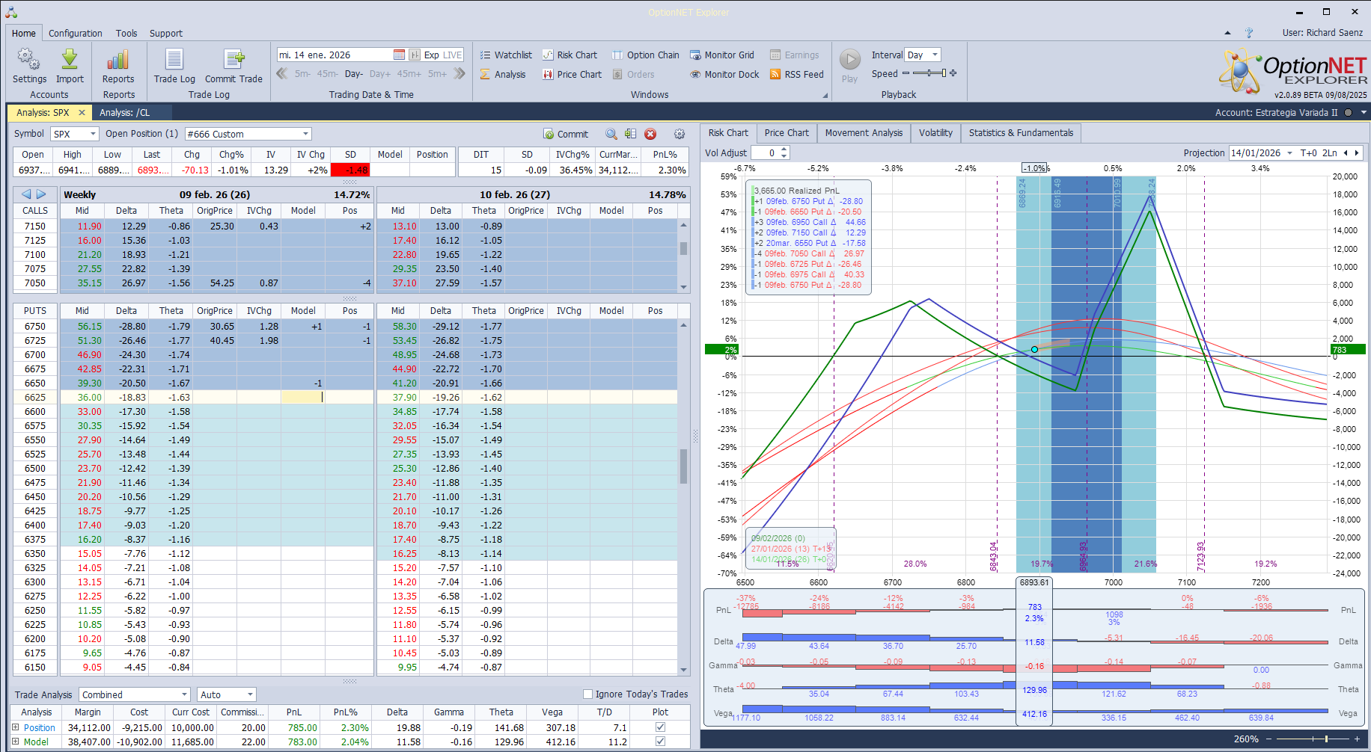This screenshot has width=1371, height=752.
Task: Open the Settings gear icon
Action: pos(29,61)
